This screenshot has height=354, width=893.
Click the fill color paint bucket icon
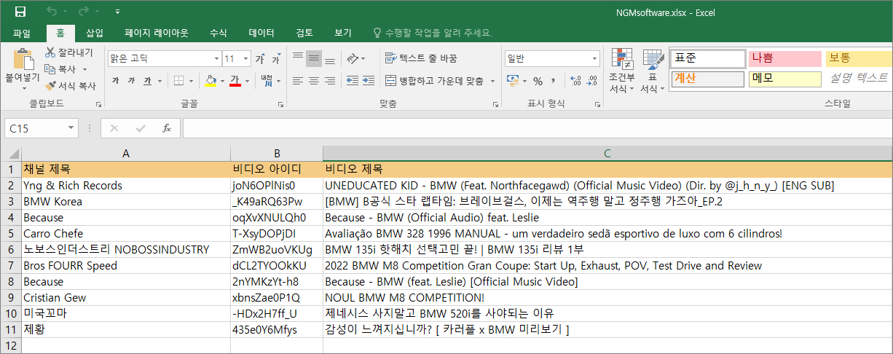(211, 80)
